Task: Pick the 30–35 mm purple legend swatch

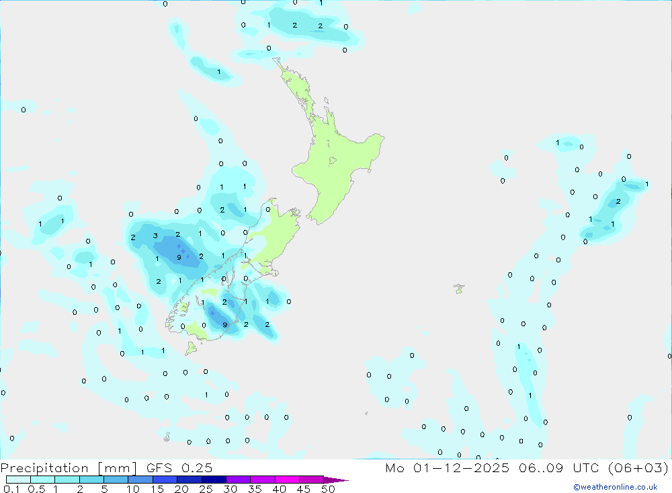Action: coord(239,480)
